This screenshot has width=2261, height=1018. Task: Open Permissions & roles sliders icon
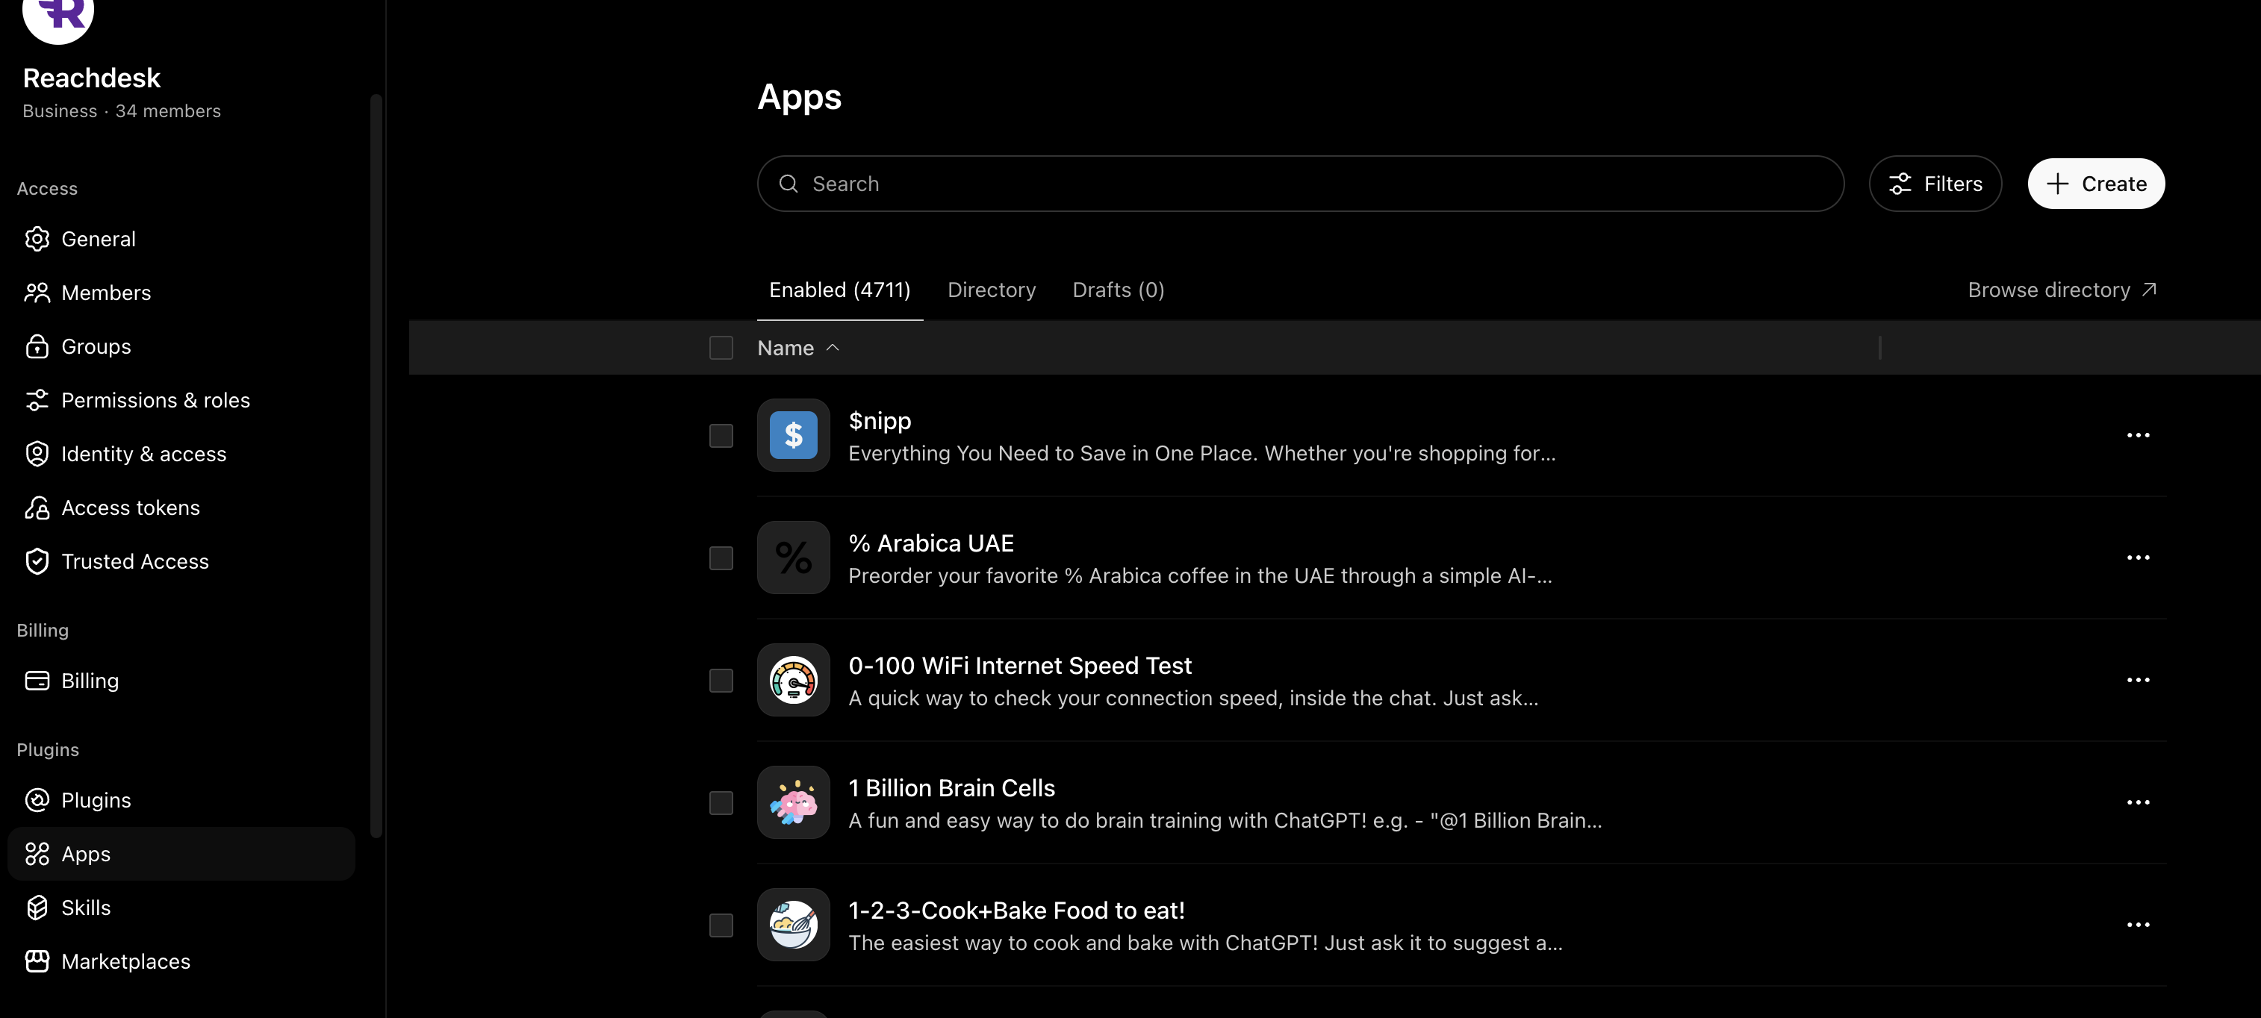[37, 400]
